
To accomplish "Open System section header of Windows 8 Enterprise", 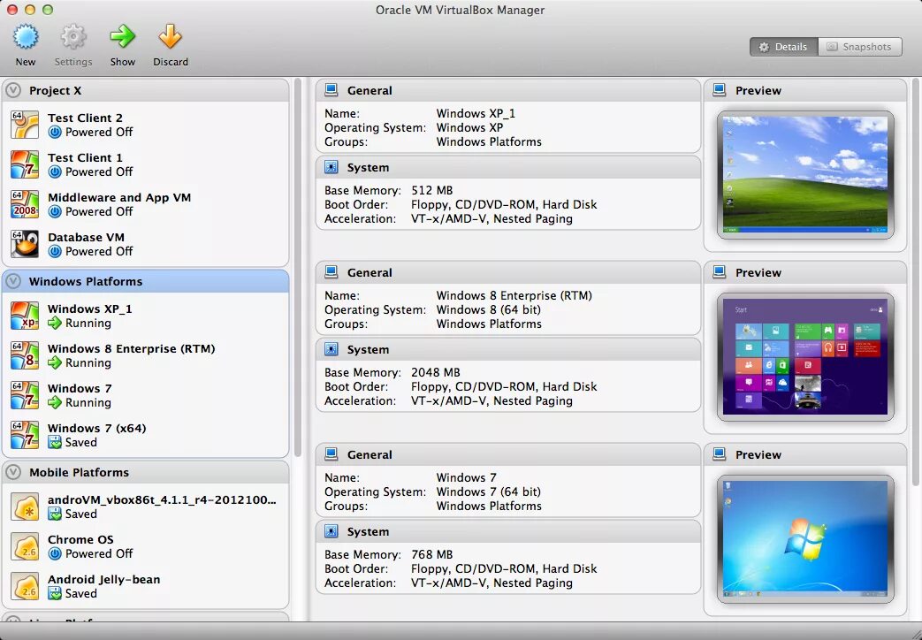I will coord(508,349).
